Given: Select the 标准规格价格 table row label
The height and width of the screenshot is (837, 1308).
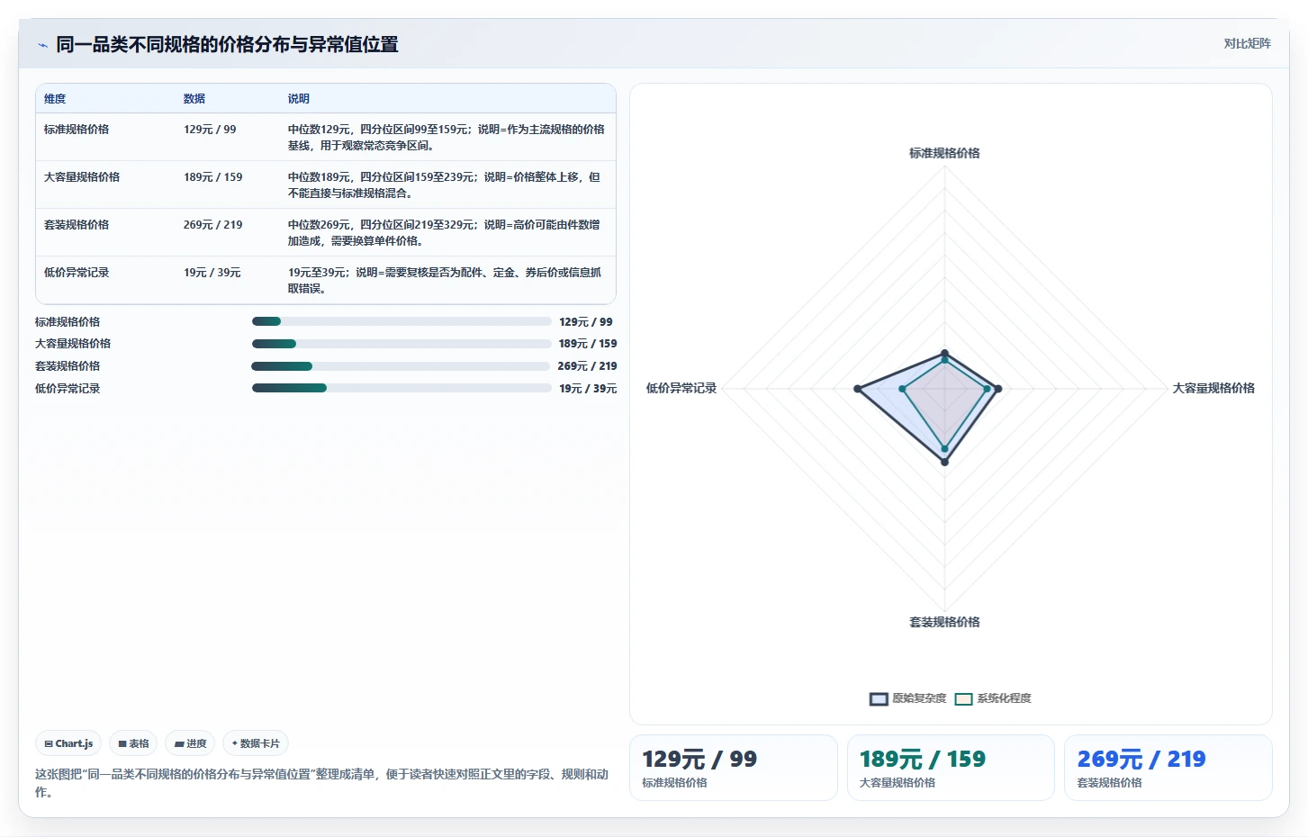Looking at the screenshot, I should coord(77,130).
